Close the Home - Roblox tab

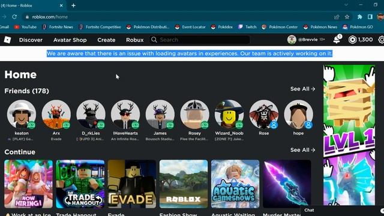click(x=61, y=5)
